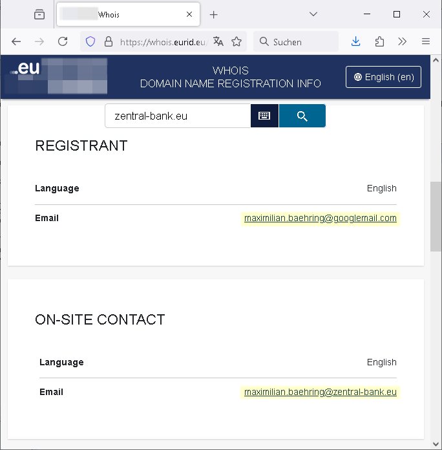This screenshot has width=442, height=450.
Task: Click the translate page icon
Action: (x=218, y=41)
